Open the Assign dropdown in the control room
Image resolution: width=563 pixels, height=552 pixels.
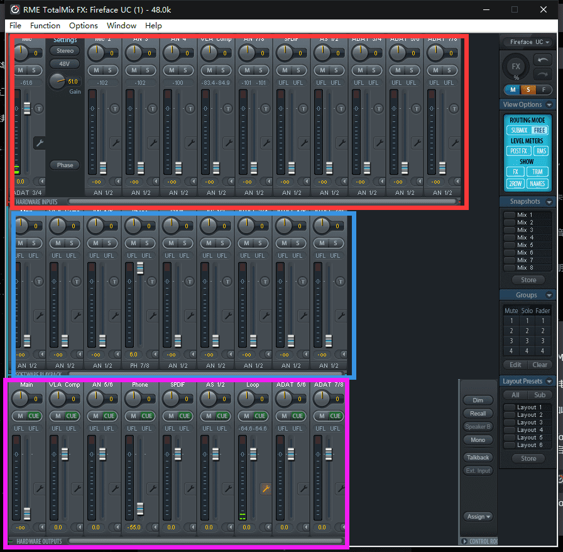[x=478, y=516]
